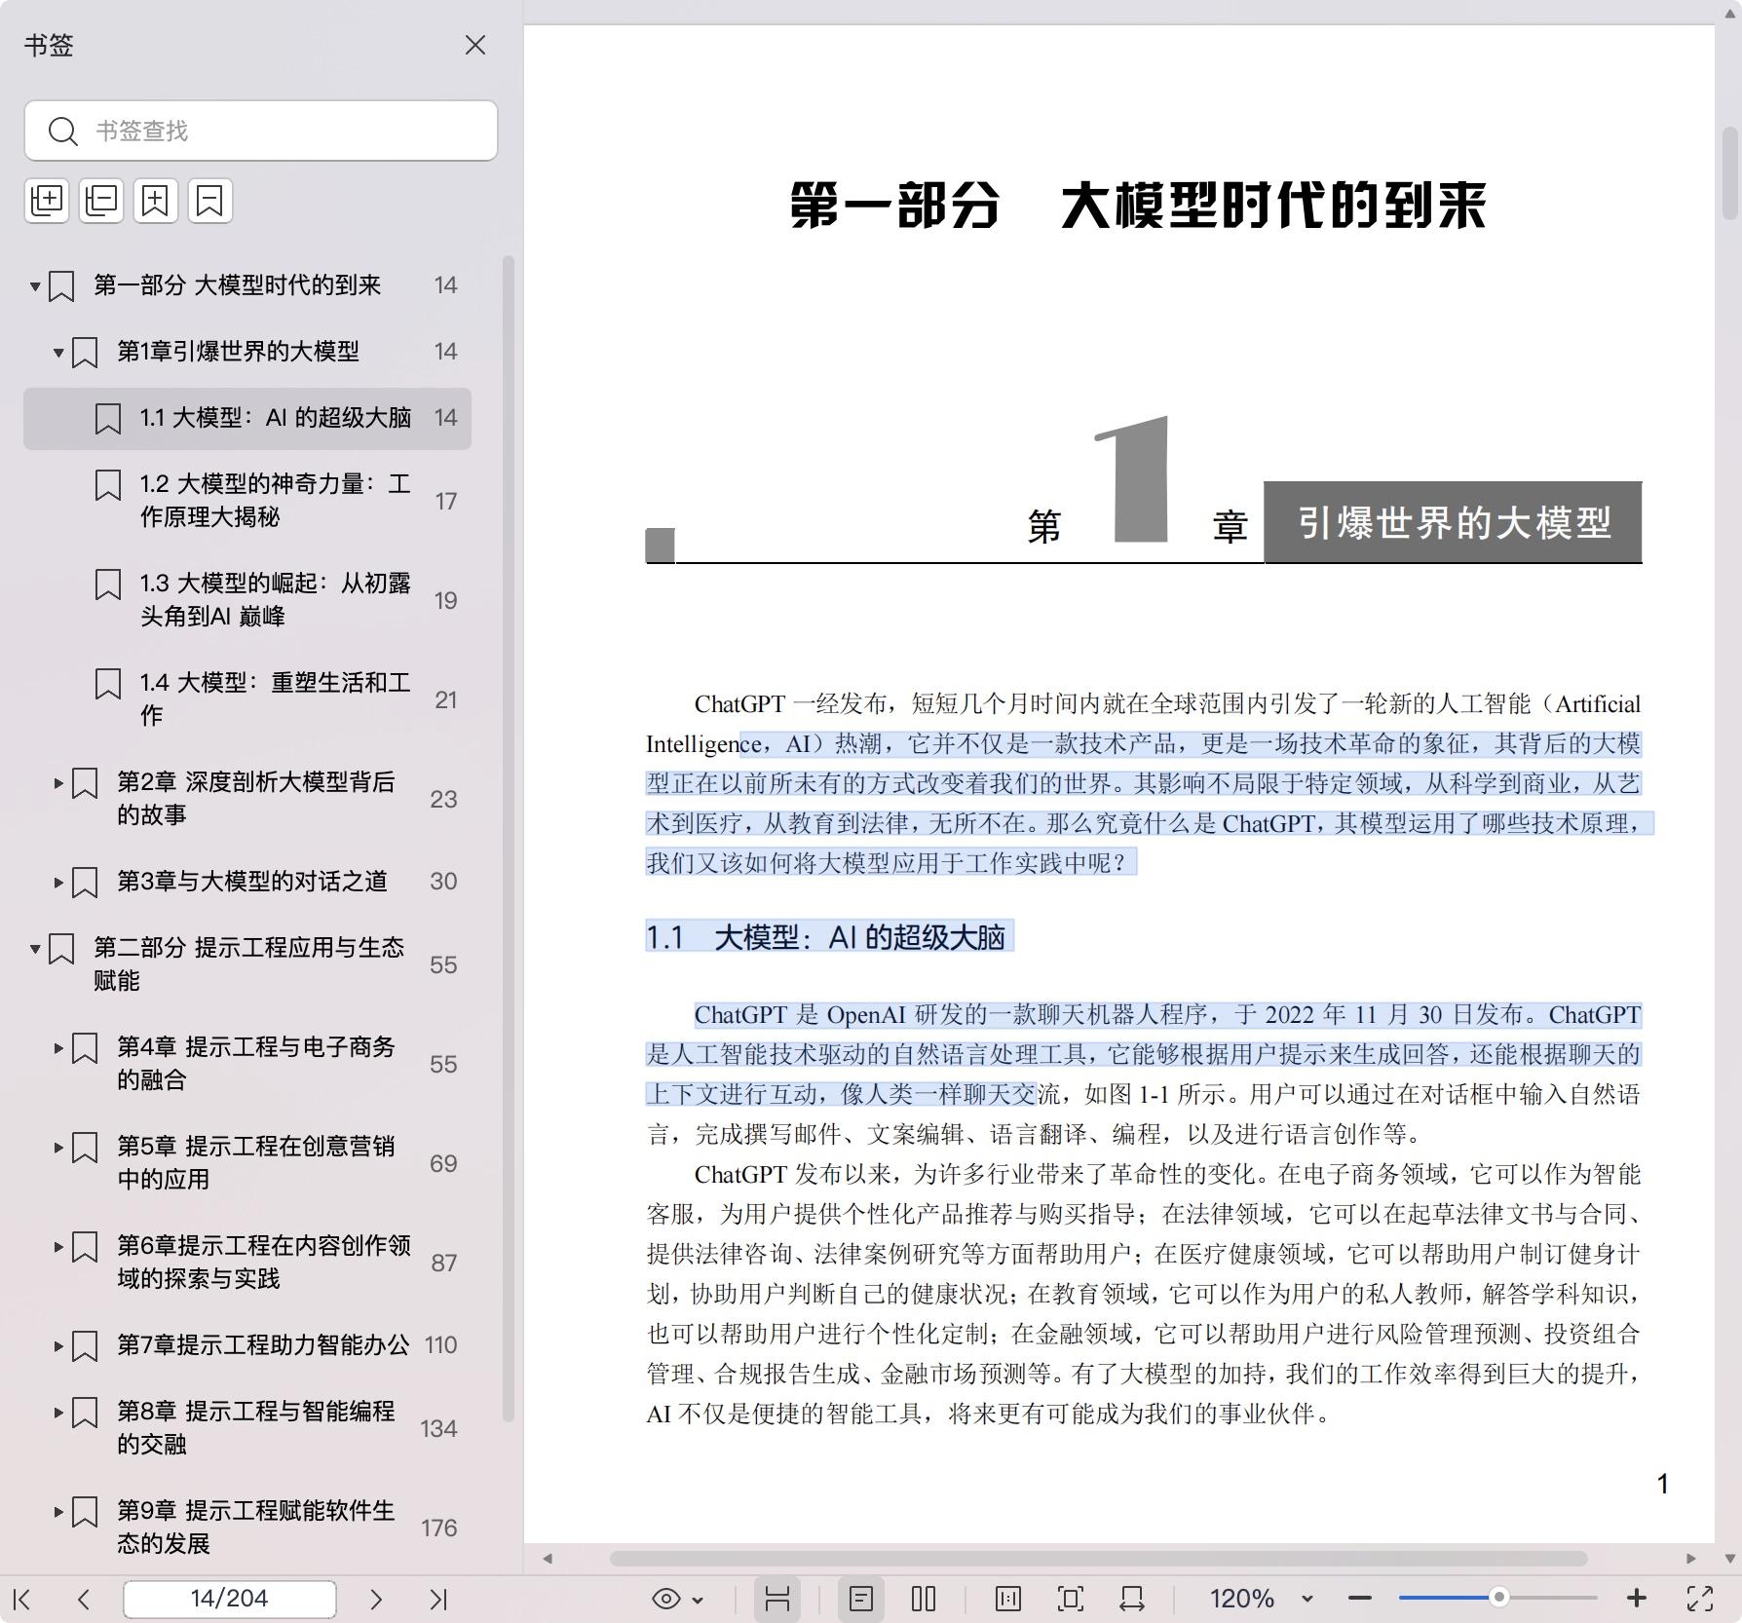This screenshot has width=1742, height=1623.
Task: Click the remove bookmark icon
Action: [210, 201]
